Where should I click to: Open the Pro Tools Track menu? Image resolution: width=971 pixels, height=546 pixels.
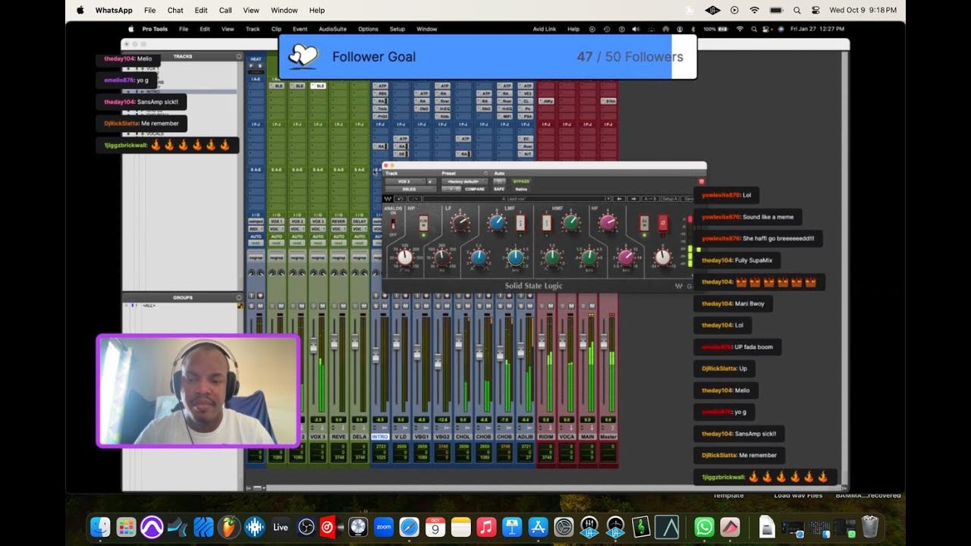click(253, 29)
